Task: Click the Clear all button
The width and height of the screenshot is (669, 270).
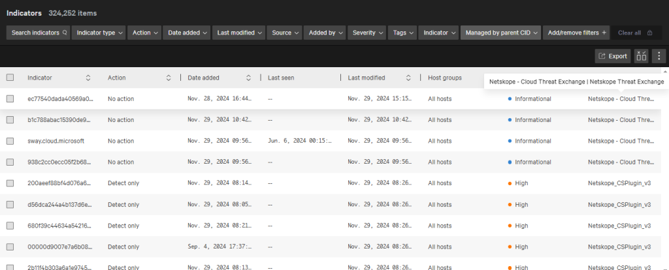Action: [636, 33]
